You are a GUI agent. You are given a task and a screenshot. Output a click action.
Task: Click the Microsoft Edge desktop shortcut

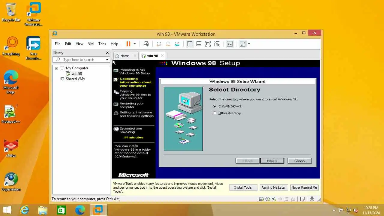(x=11, y=82)
